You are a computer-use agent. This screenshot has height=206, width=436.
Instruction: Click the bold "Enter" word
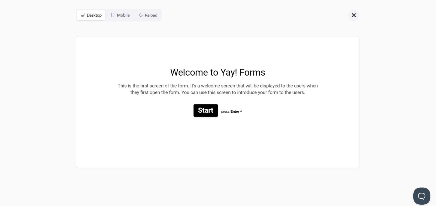[235, 112]
